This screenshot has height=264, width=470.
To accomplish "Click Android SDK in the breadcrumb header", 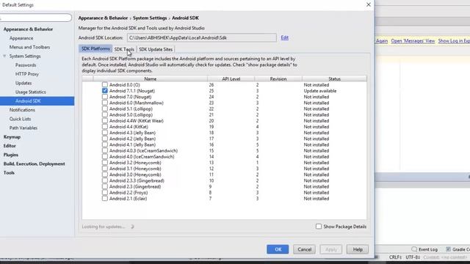I will pos(185,18).
